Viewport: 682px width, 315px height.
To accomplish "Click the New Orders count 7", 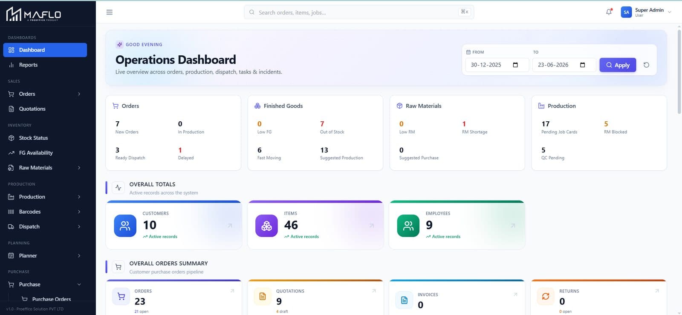I will click(117, 124).
